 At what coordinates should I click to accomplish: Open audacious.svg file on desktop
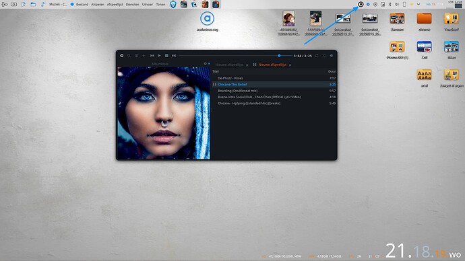(208, 22)
